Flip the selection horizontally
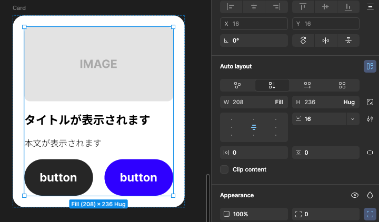 pos(326,41)
